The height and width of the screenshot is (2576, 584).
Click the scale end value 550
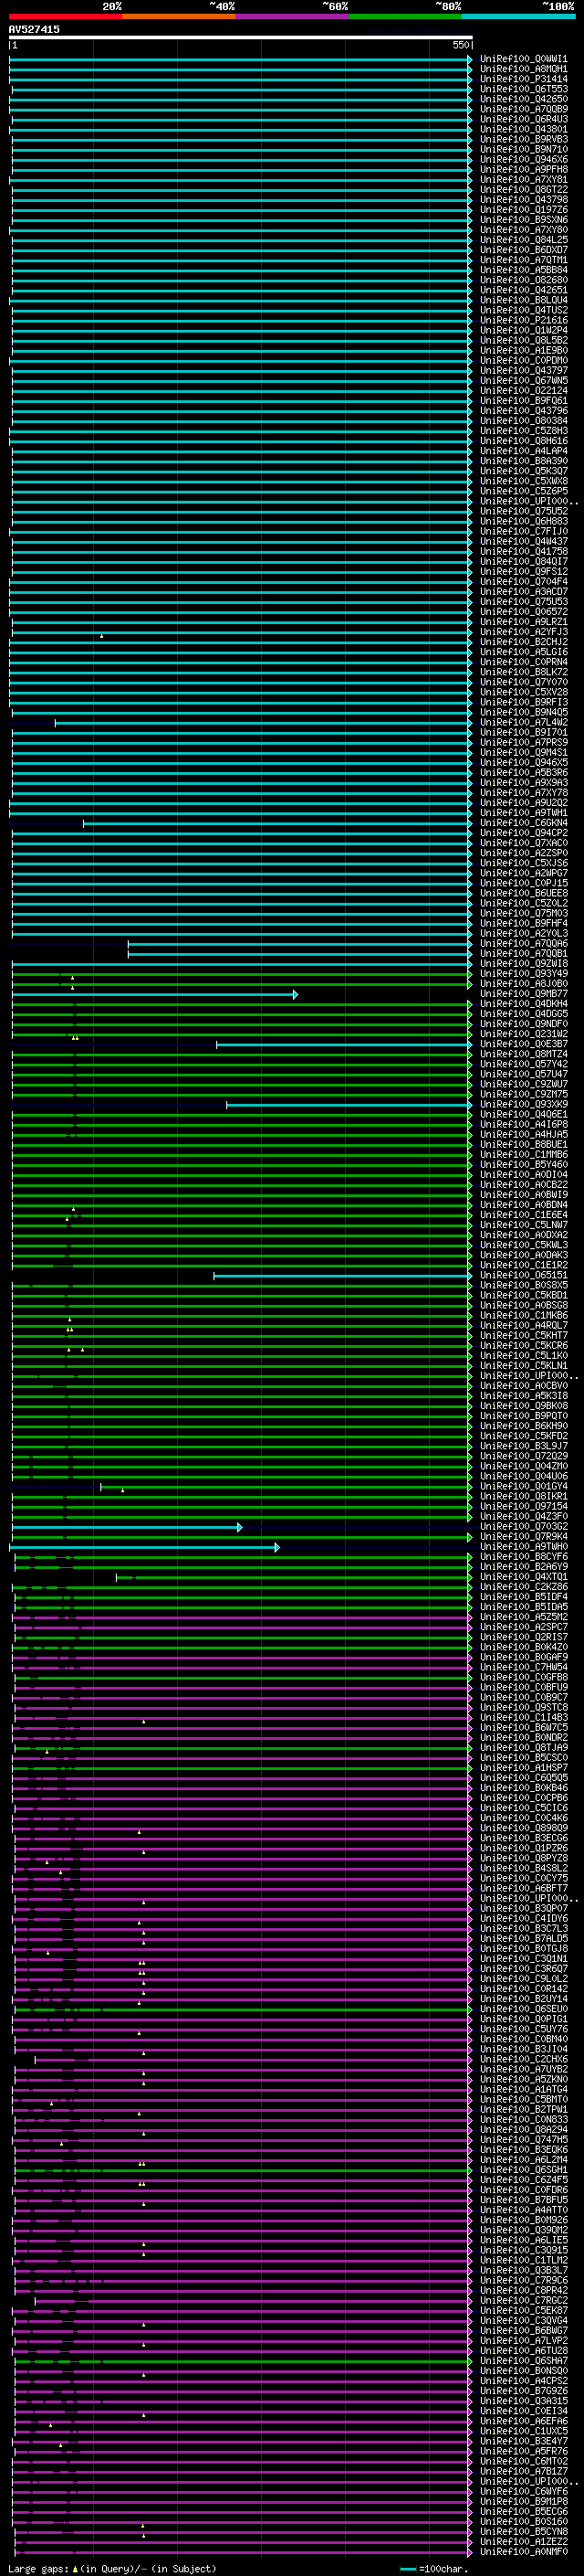(x=460, y=45)
